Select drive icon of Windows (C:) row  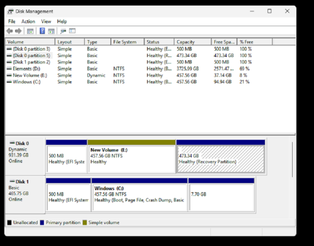9,82
